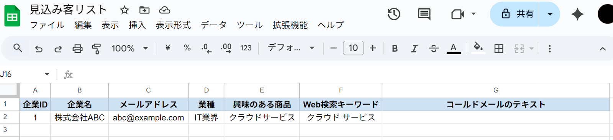
Task: Open the 100% zoom dropdown
Action: click(x=129, y=48)
